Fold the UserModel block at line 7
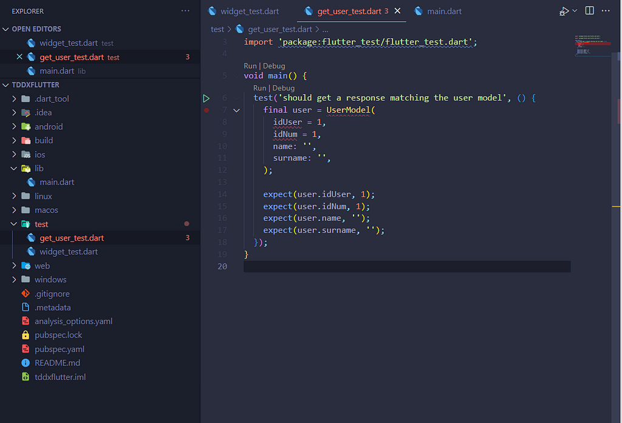Screen dimensions: 622x423 [x=237, y=110]
